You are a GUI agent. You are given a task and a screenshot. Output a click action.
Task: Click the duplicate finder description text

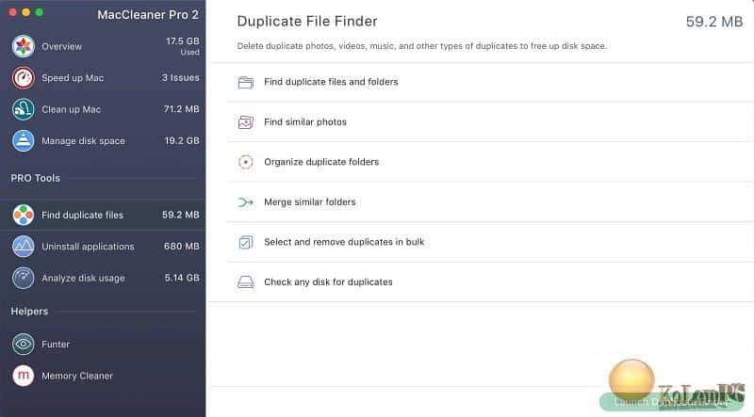click(421, 46)
